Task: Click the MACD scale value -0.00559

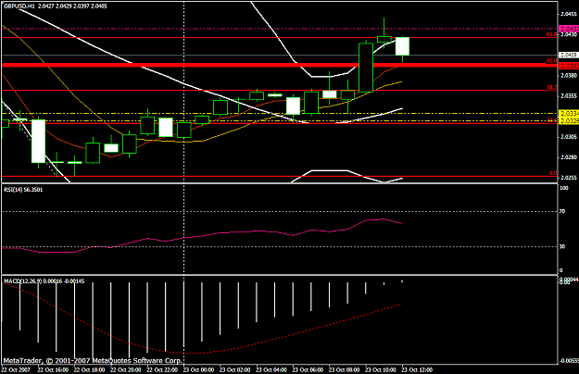Action: pos(569,360)
